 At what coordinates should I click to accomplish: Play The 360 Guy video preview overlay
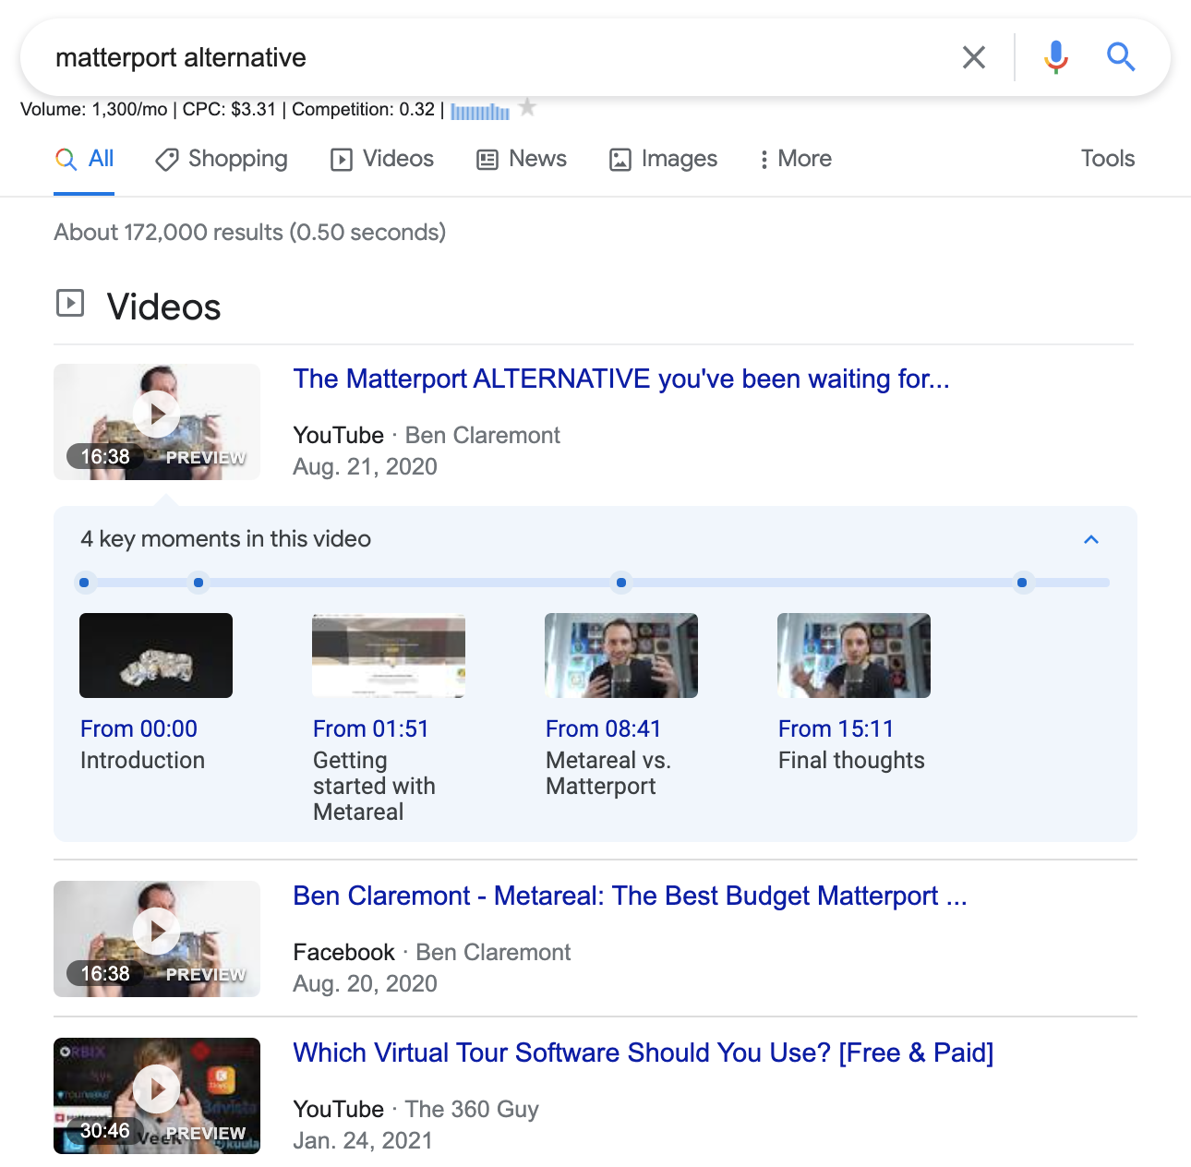click(156, 1089)
